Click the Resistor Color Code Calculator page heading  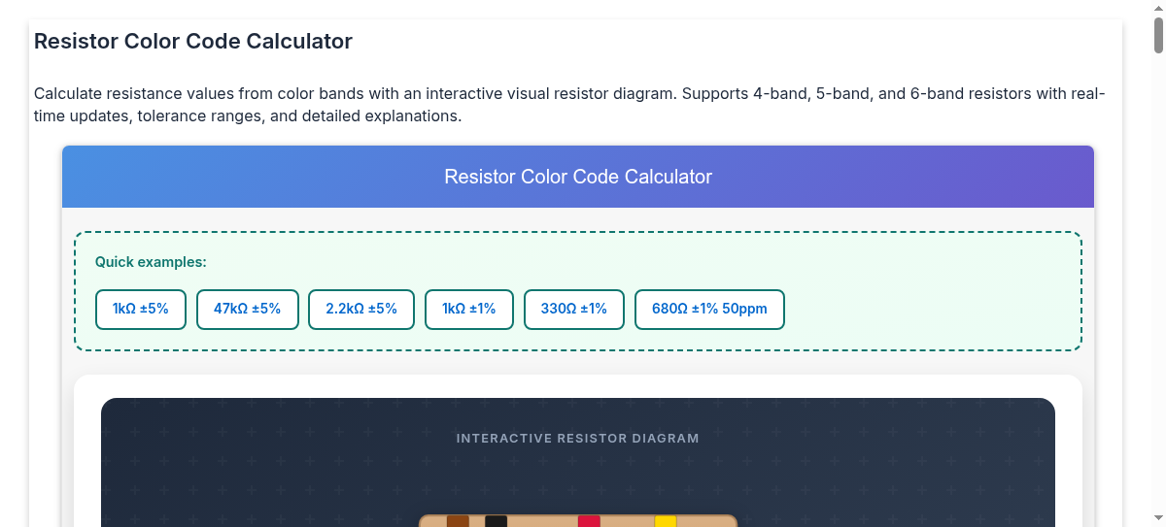[x=193, y=42]
